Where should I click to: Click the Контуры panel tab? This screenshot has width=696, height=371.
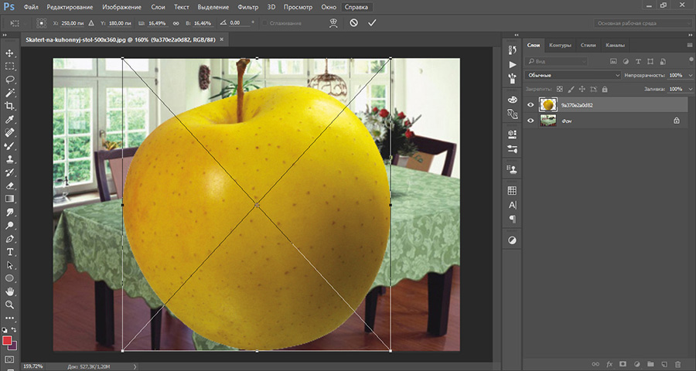click(x=560, y=45)
